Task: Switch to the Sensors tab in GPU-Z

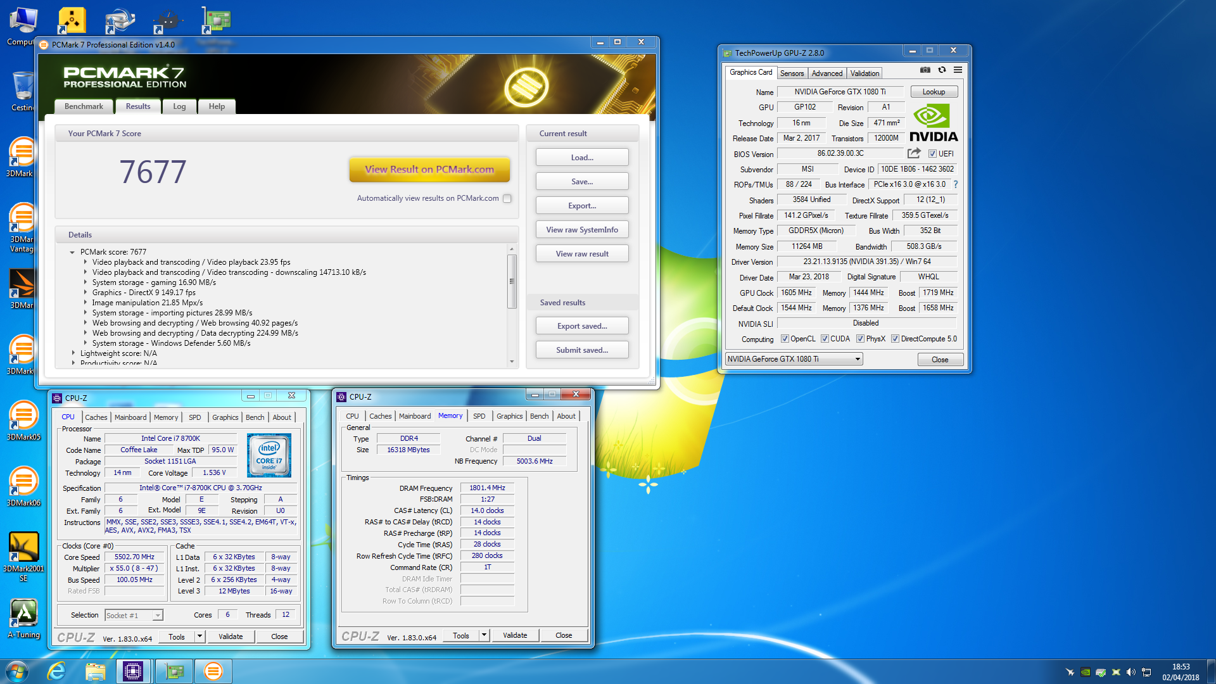Action: (x=792, y=73)
